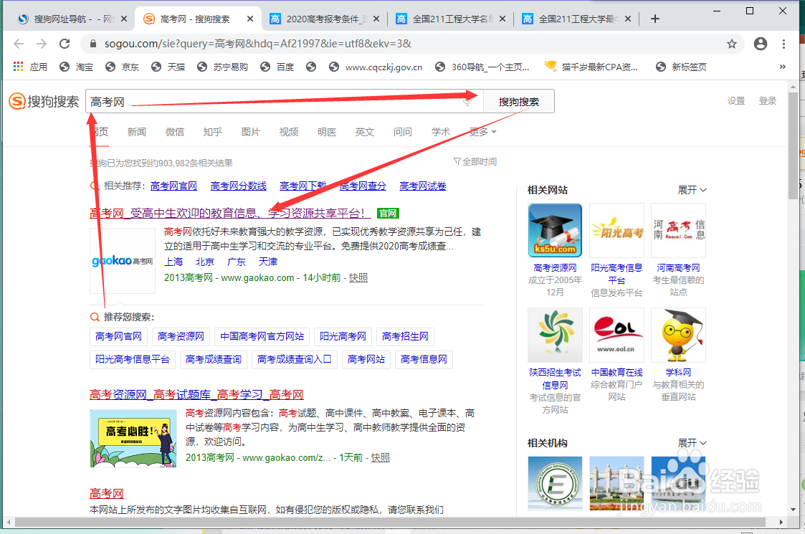Open the 更多 dropdown in search categories
The width and height of the screenshot is (805, 534).
pos(480,132)
